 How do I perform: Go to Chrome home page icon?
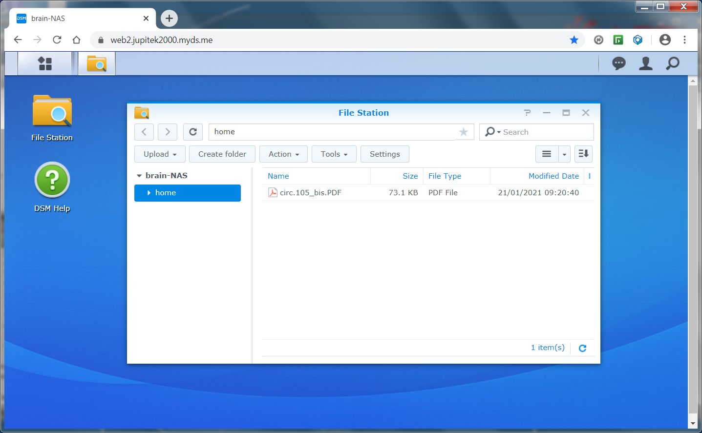point(76,40)
